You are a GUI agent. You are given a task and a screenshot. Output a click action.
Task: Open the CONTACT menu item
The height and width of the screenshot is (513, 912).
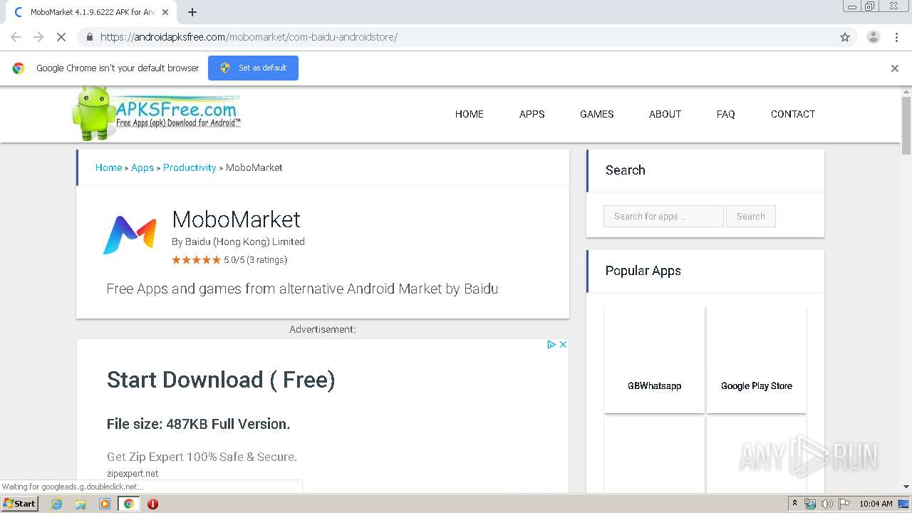793,114
